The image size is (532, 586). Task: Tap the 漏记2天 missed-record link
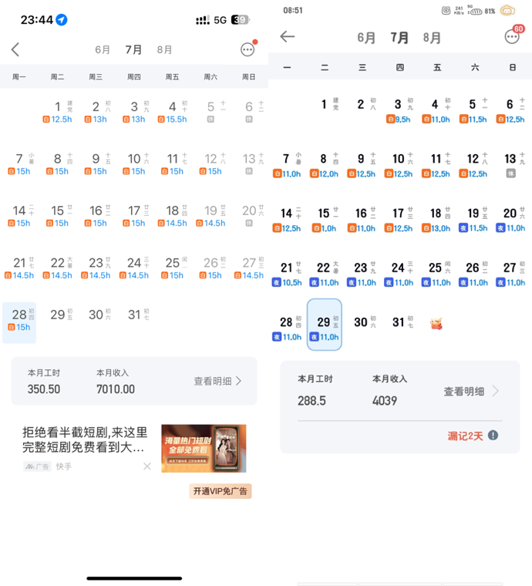465,436
